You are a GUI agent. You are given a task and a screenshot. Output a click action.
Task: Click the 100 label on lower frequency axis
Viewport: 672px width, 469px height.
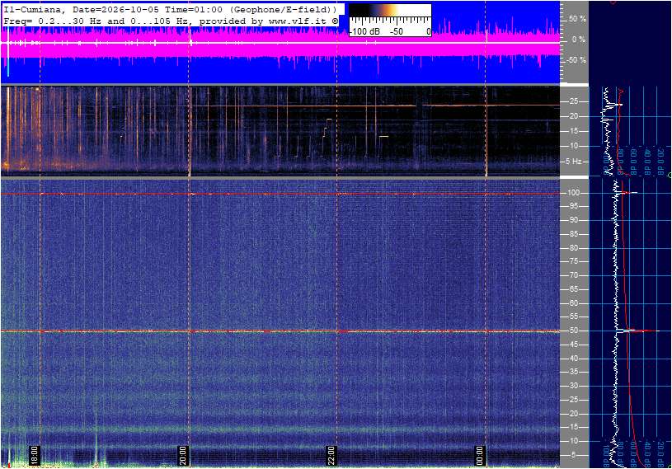click(x=573, y=193)
